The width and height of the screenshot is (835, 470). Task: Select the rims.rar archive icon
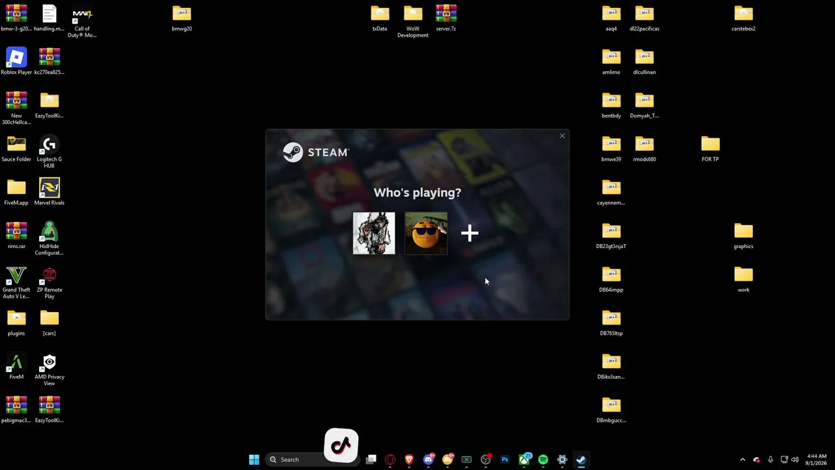pyautogui.click(x=16, y=236)
